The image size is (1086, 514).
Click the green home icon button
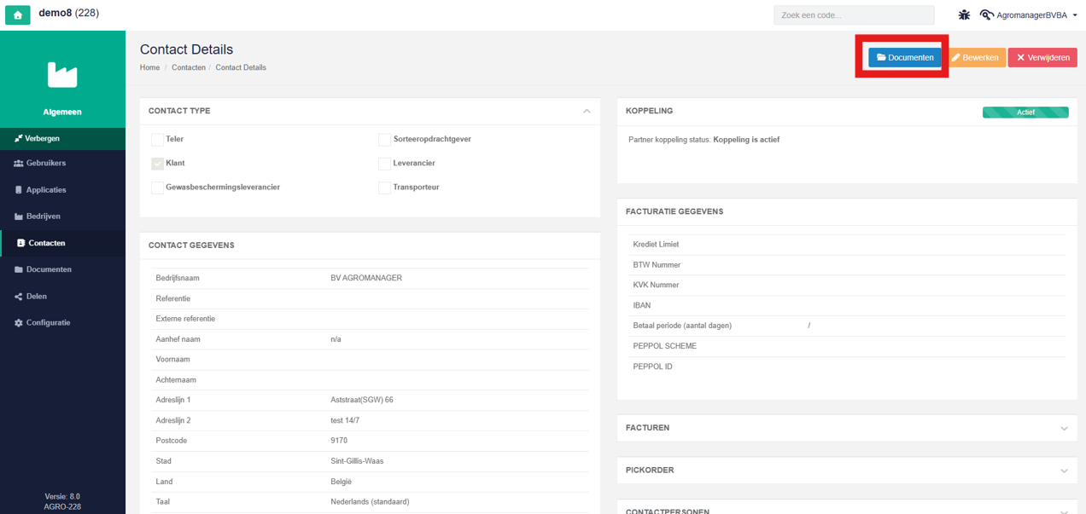(18, 14)
